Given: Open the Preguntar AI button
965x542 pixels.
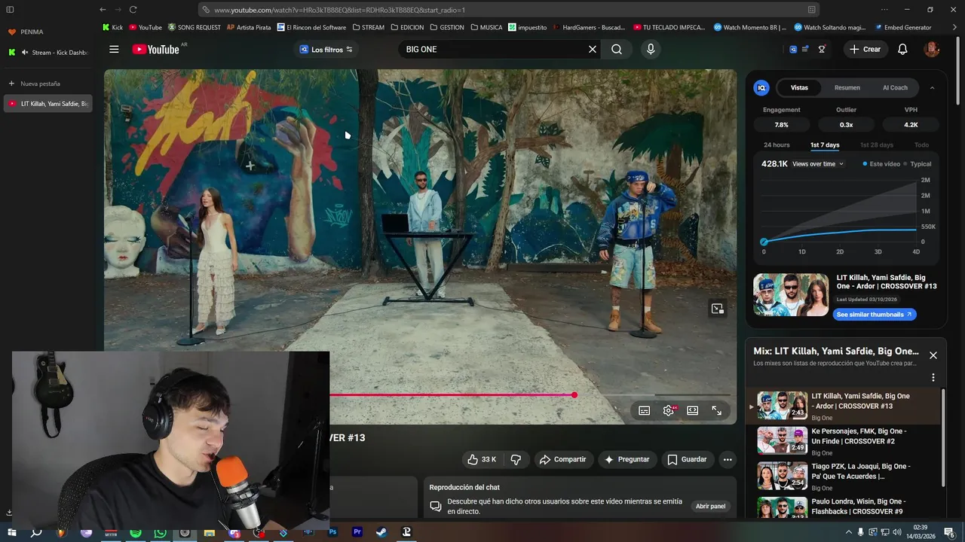Looking at the screenshot, I should pyautogui.click(x=626, y=459).
